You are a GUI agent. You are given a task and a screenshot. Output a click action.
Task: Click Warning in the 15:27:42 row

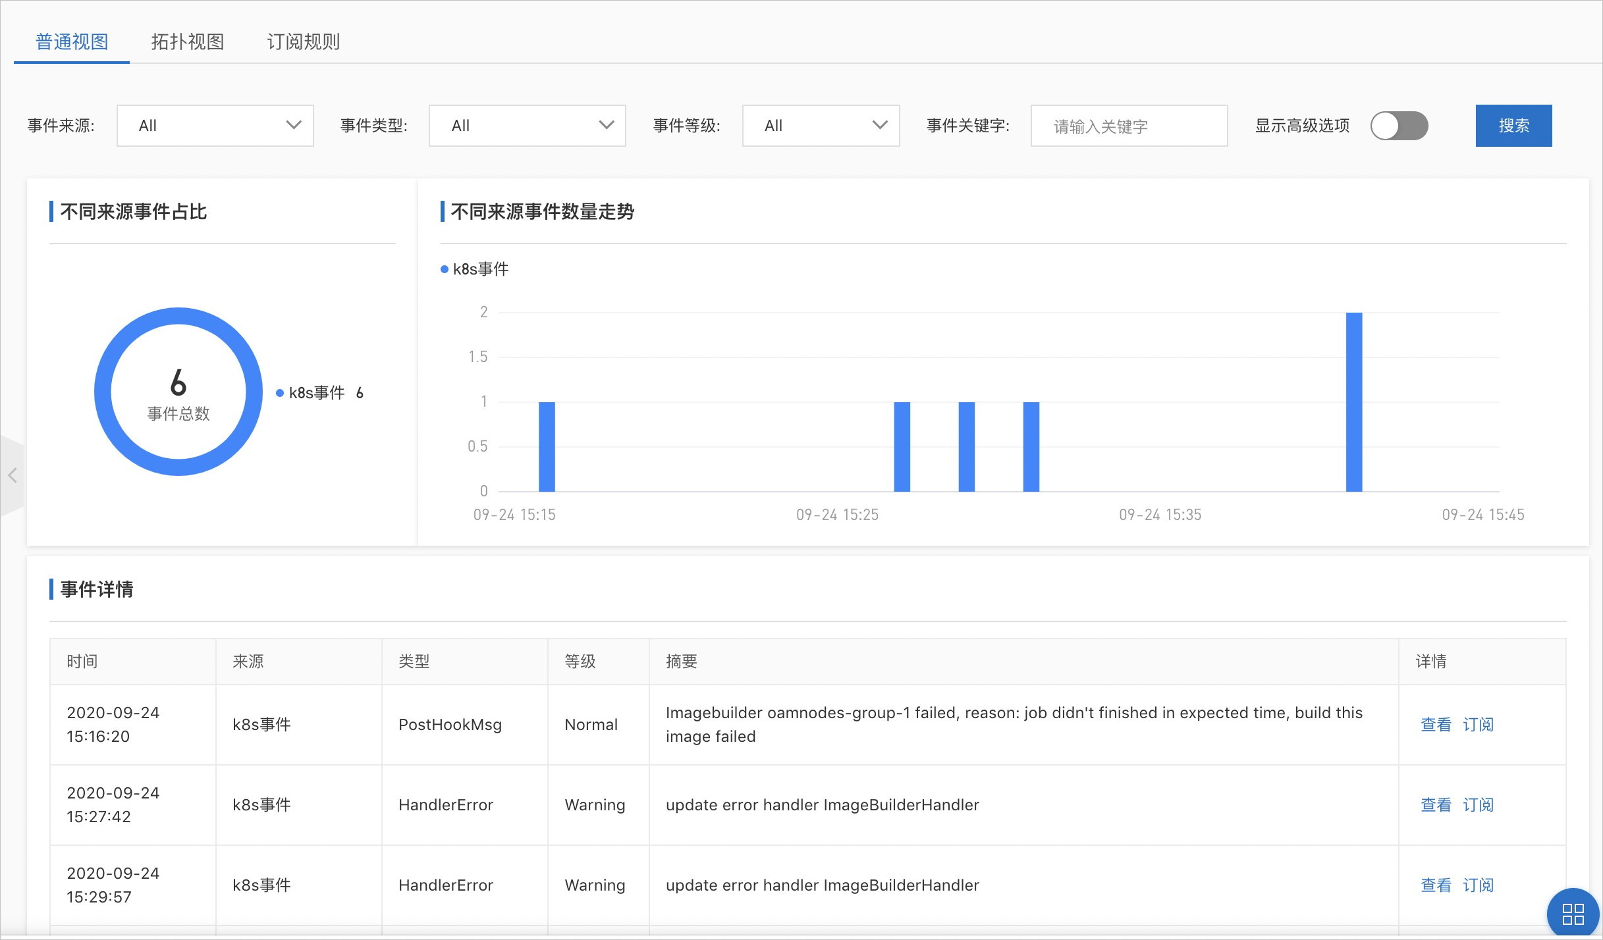pos(595,805)
